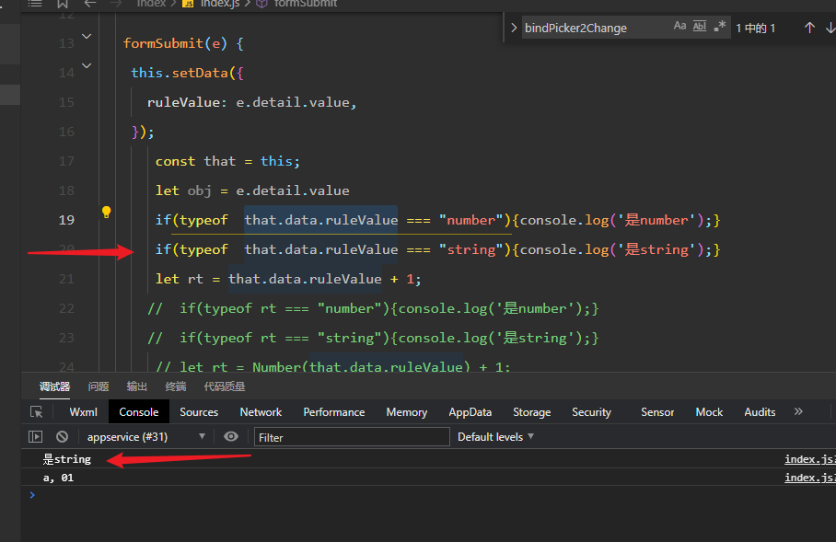
Task: Collapse the fold chevron at line 13
Action: (87, 36)
